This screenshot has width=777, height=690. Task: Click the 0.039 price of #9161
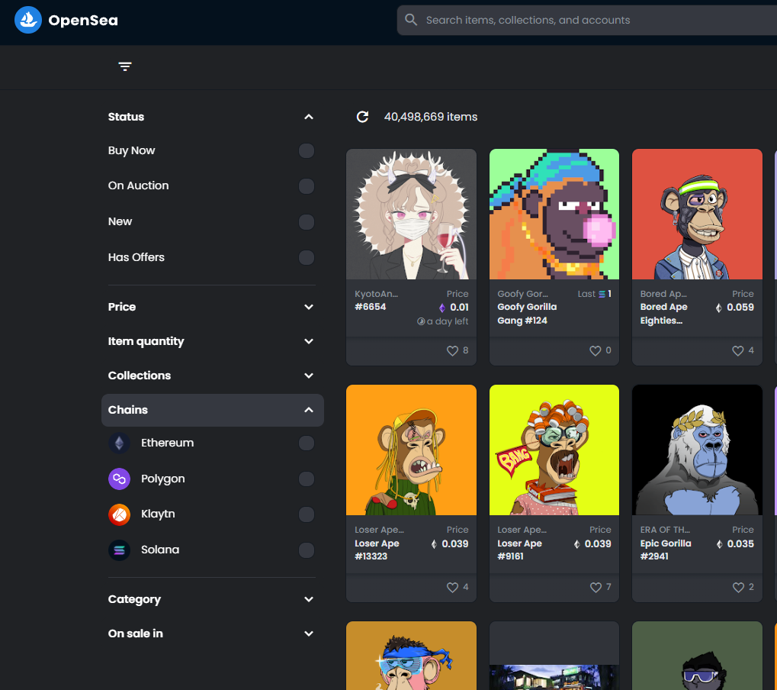(598, 543)
